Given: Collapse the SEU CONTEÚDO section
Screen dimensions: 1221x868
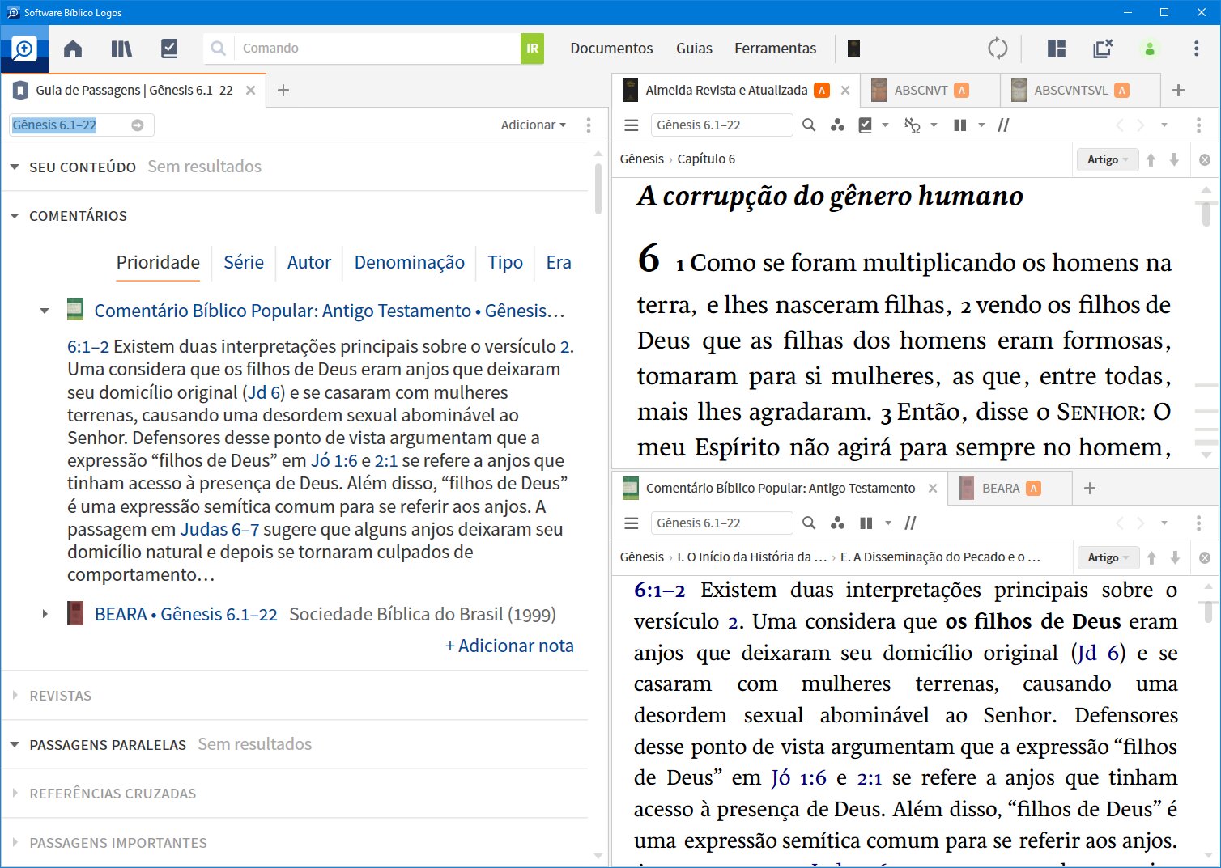Looking at the screenshot, I should 15,167.
